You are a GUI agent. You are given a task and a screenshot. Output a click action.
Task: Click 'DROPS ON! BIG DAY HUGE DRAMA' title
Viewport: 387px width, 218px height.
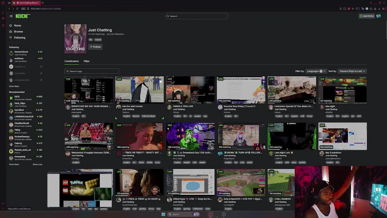(91, 107)
